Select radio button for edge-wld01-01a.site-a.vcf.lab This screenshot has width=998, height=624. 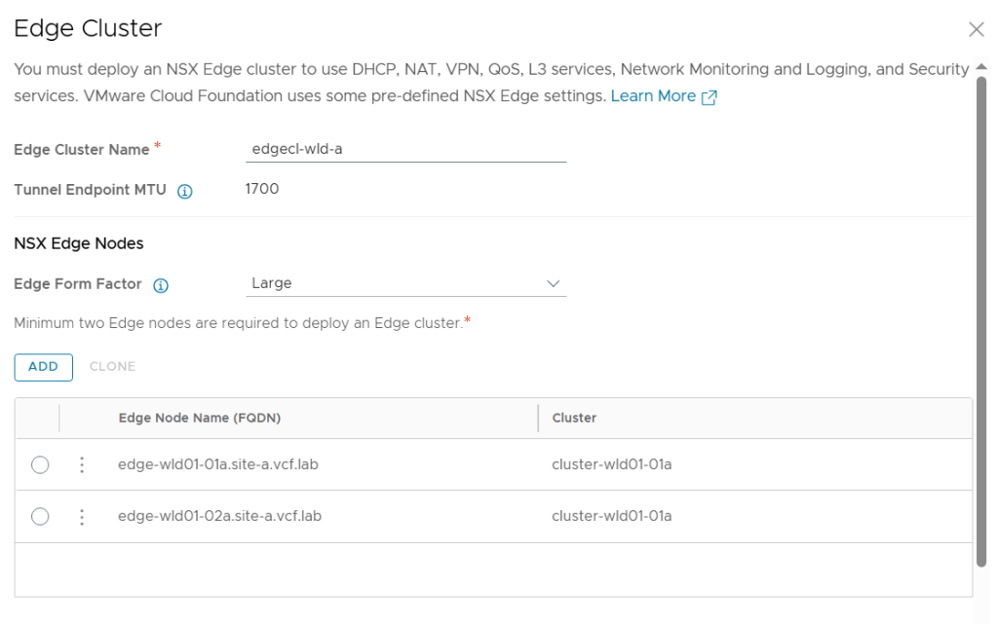point(40,465)
